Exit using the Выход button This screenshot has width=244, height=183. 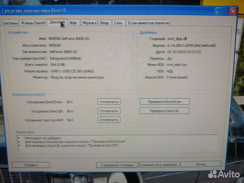click(201, 164)
